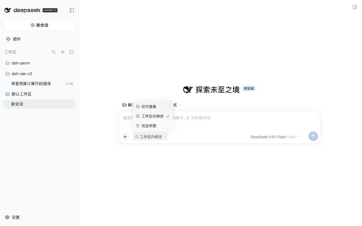Click the HARNESS badge

coord(50,10)
